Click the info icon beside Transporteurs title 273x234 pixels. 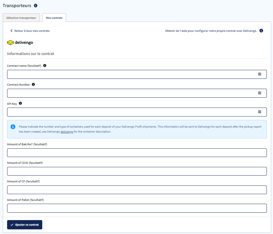pyautogui.click(x=35, y=5)
